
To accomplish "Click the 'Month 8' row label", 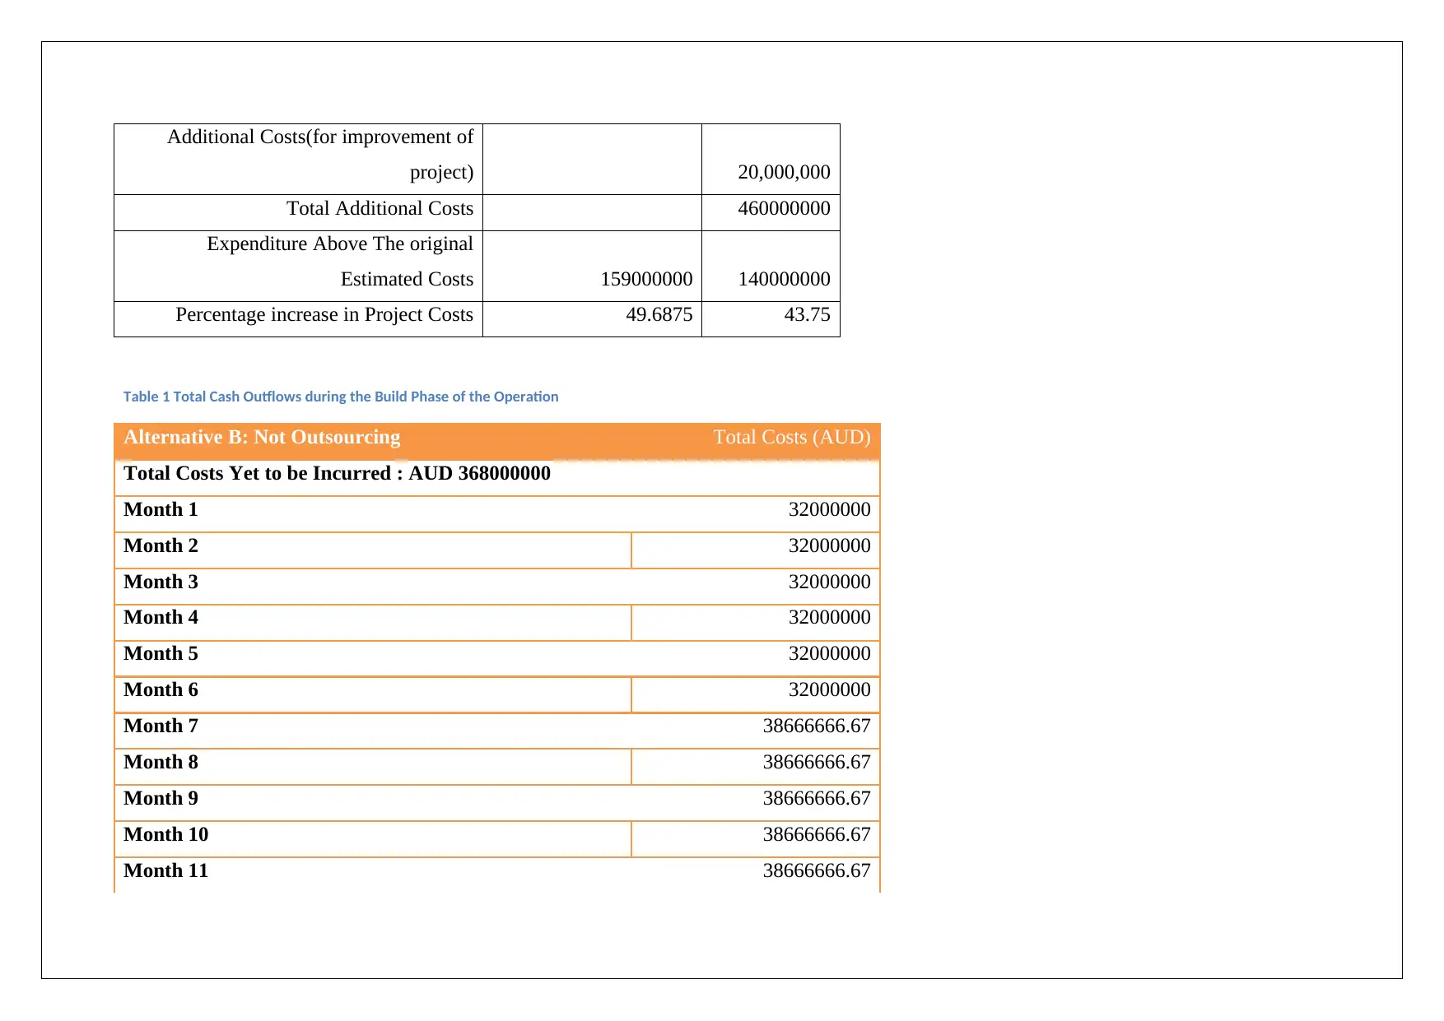I will point(161,762).
